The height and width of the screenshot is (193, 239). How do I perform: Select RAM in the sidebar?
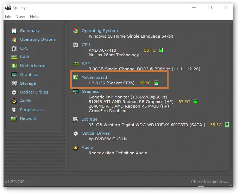point(24,57)
